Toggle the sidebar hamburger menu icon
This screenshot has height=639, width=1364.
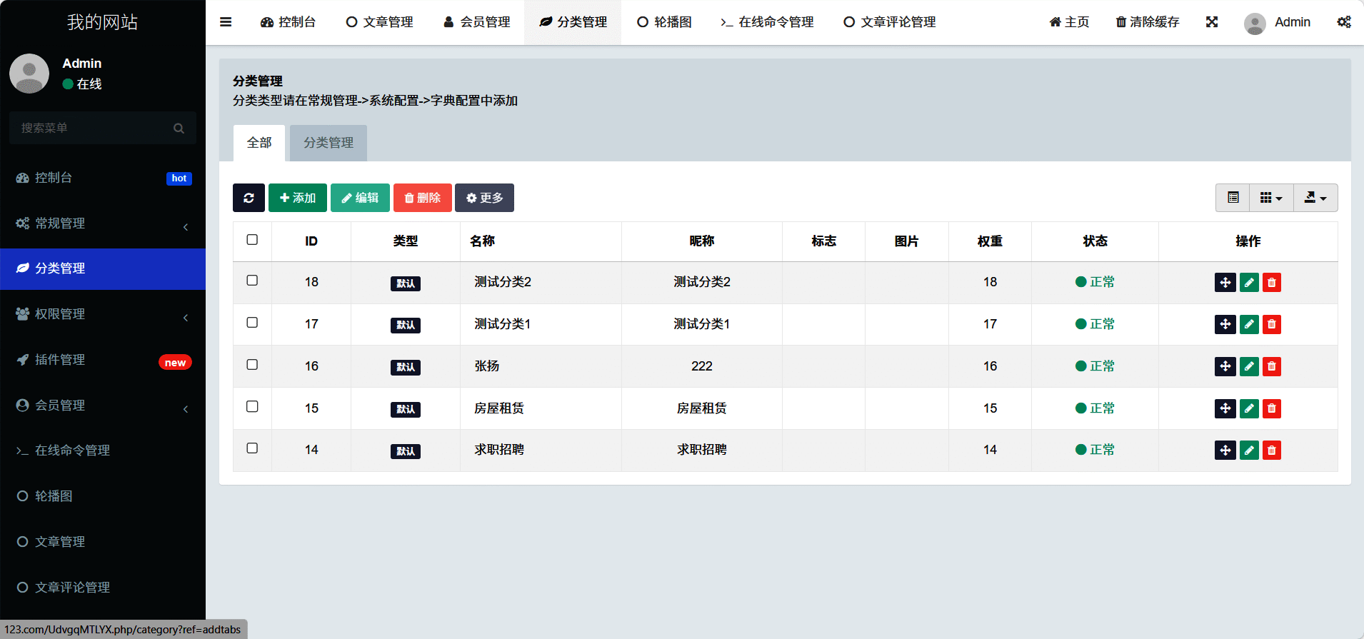(x=226, y=22)
